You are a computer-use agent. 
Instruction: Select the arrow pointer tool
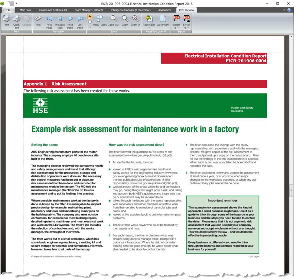pos(90,17)
